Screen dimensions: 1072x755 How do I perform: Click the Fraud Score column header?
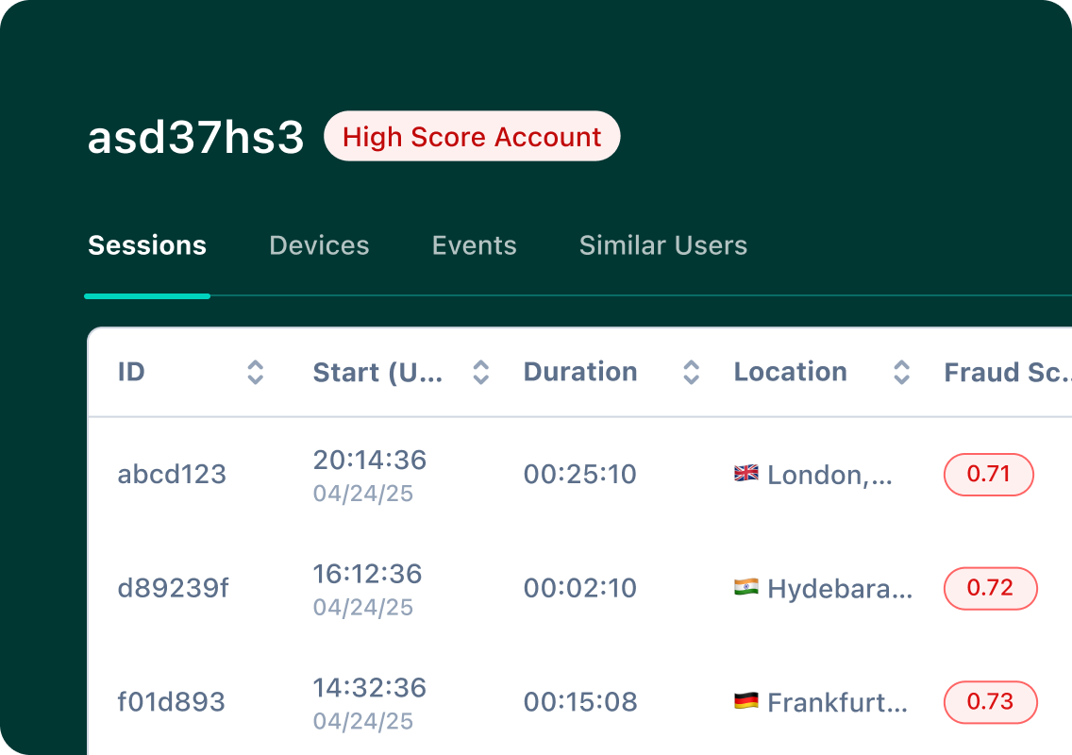pyautogui.click(x=1006, y=372)
